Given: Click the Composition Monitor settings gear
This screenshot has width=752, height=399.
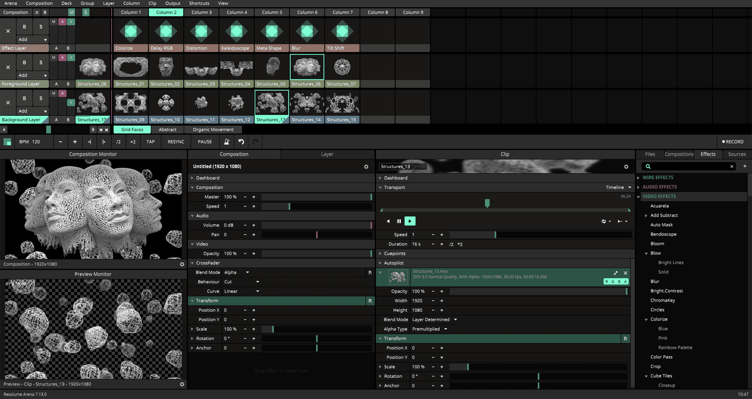Looking at the screenshot, I should 182,264.
